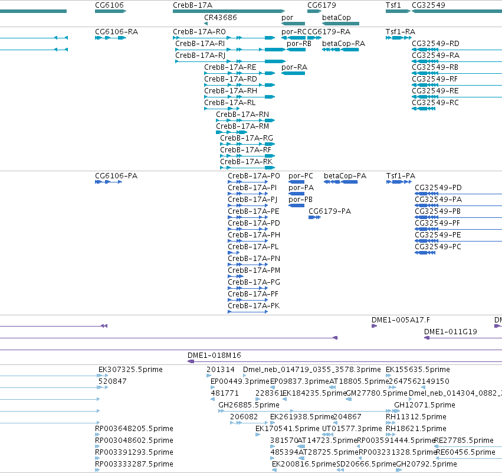
Task: Click the CrebB-17A-PE protein label
Action: [254, 211]
